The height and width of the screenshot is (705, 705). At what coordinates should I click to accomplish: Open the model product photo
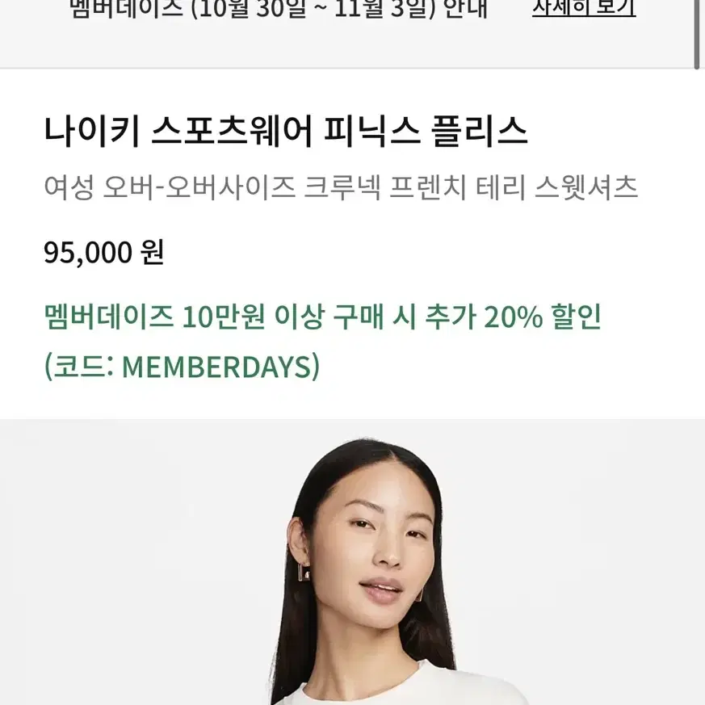352,562
